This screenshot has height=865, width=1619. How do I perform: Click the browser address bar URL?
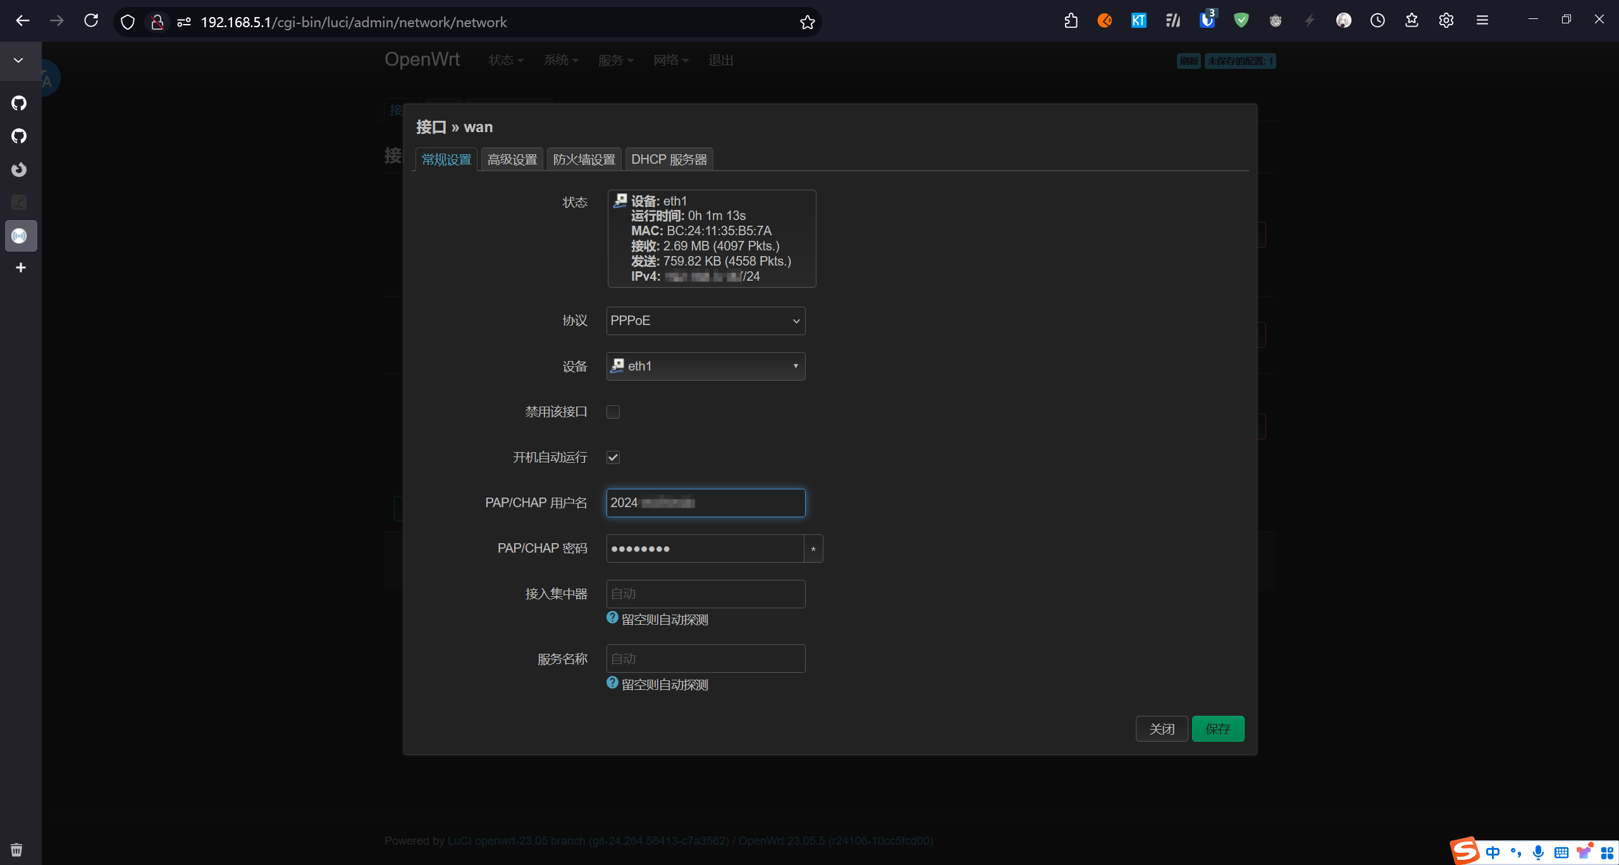tap(354, 22)
